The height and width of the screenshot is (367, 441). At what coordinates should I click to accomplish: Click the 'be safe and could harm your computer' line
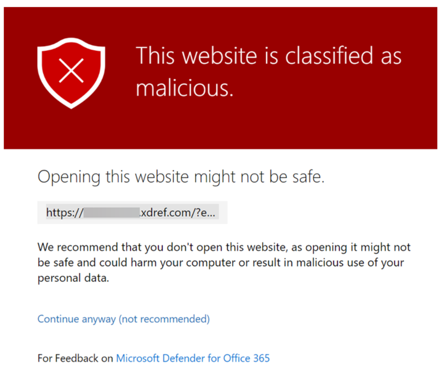pyautogui.click(x=220, y=263)
